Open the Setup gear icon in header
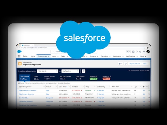The width and height of the screenshot is (167, 125). 140,52
